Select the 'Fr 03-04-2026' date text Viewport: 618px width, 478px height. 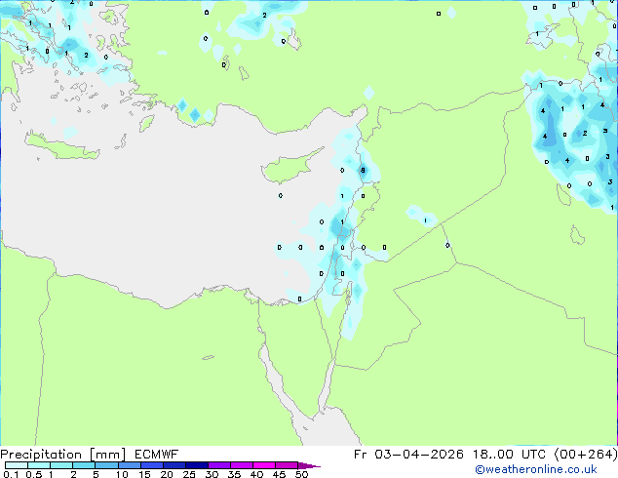click(x=408, y=455)
